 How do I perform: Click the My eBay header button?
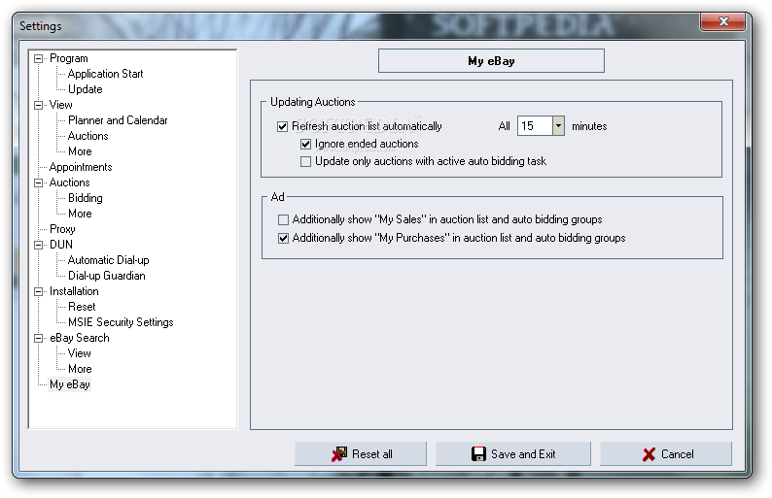[491, 61]
